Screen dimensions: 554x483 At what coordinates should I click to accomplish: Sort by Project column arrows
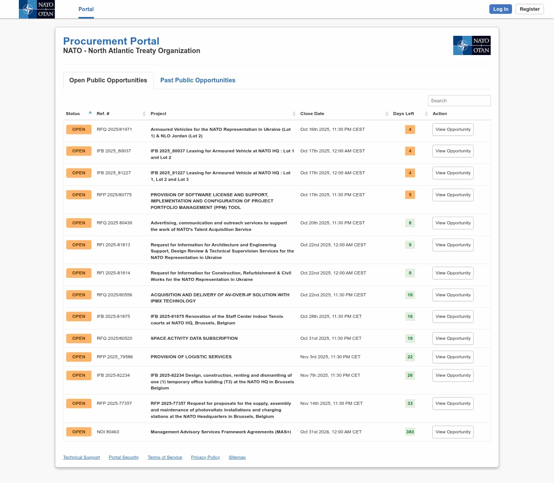point(294,114)
